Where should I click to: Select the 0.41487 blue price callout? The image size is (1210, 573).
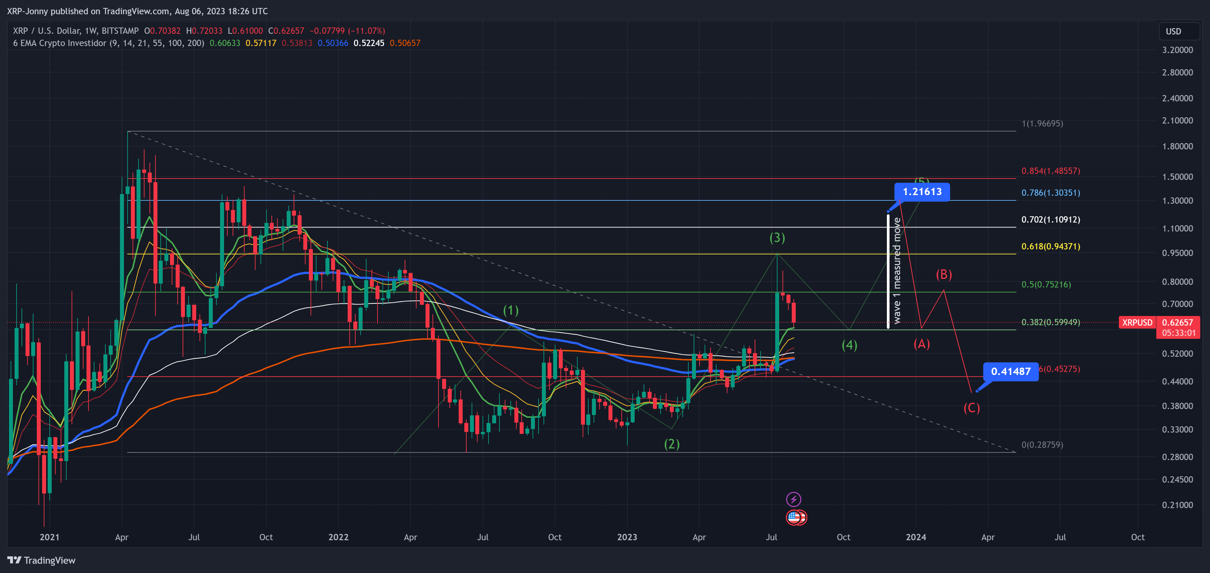pos(1010,372)
